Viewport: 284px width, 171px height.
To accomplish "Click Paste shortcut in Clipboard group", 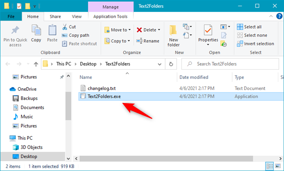I will pos(79,44).
